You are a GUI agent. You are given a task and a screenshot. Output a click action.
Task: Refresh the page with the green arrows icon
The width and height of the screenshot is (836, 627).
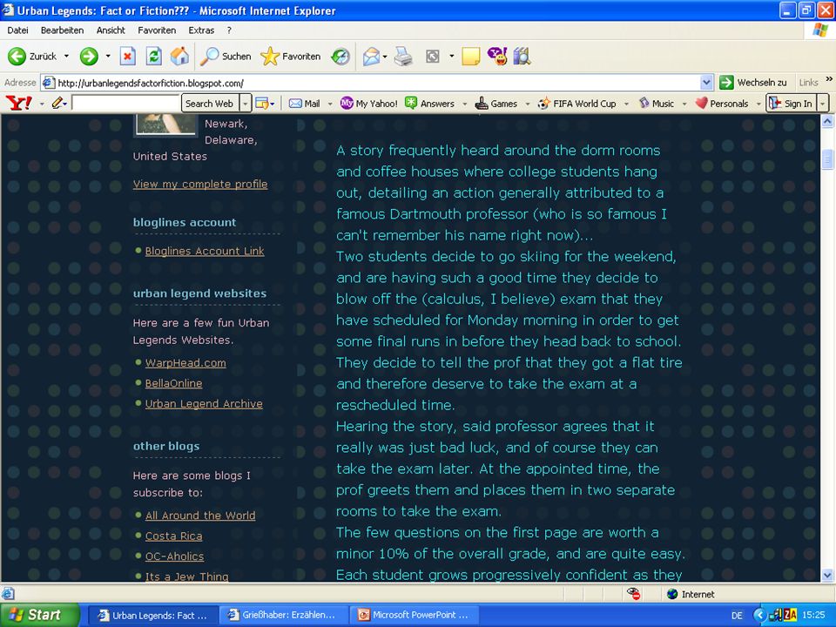tap(154, 56)
